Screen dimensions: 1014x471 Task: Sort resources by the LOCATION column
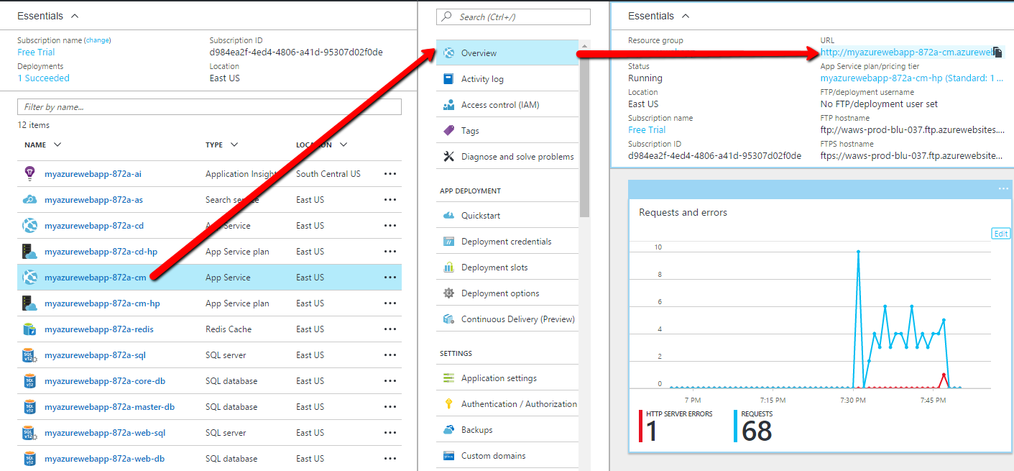[x=322, y=145]
